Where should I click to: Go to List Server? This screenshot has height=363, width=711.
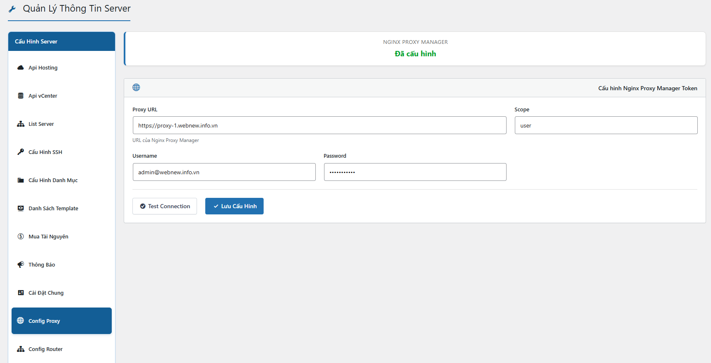coord(62,124)
